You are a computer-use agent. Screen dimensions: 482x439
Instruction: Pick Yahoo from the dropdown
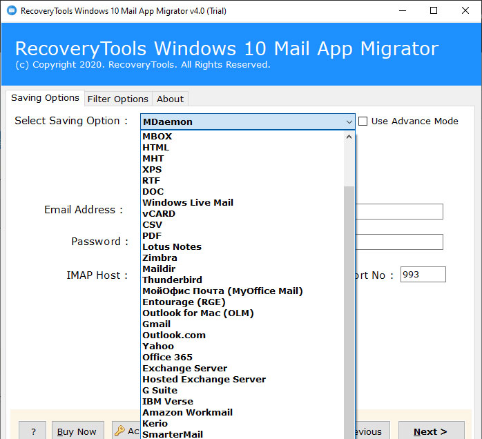tap(242, 347)
